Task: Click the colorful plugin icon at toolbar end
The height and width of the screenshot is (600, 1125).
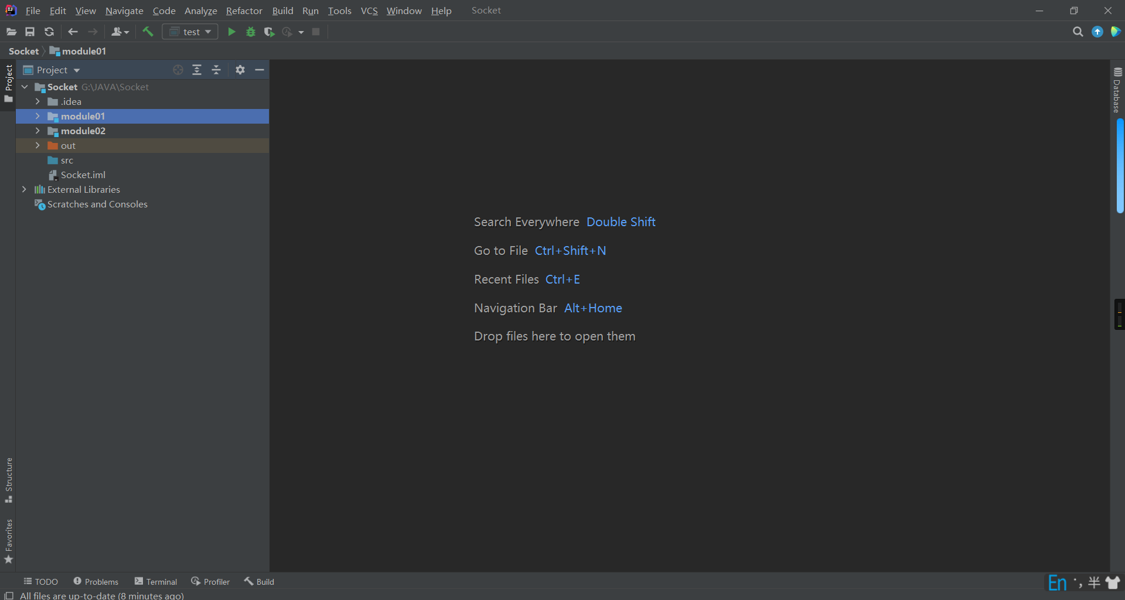Action: pos(1116,32)
